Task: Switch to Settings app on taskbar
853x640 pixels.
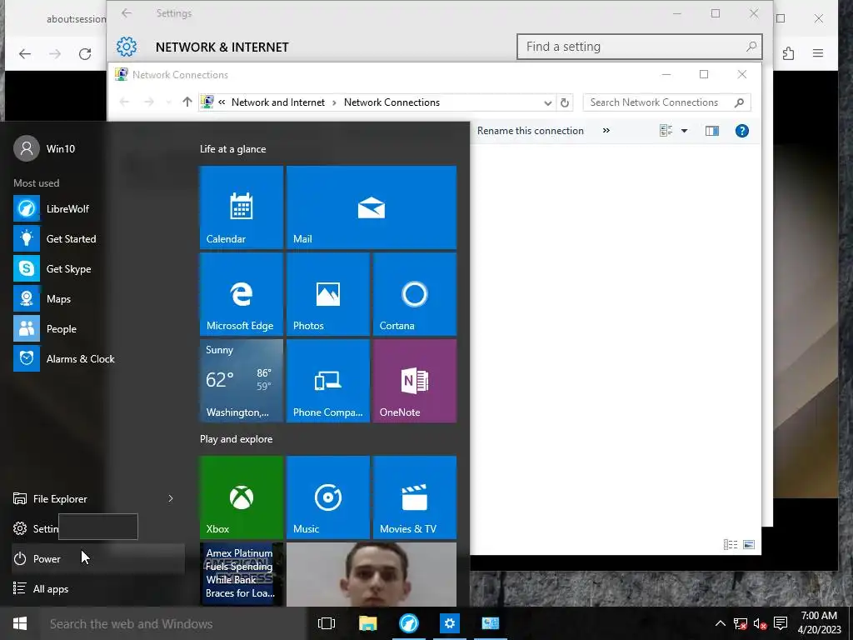Action: click(x=449, y=623)
